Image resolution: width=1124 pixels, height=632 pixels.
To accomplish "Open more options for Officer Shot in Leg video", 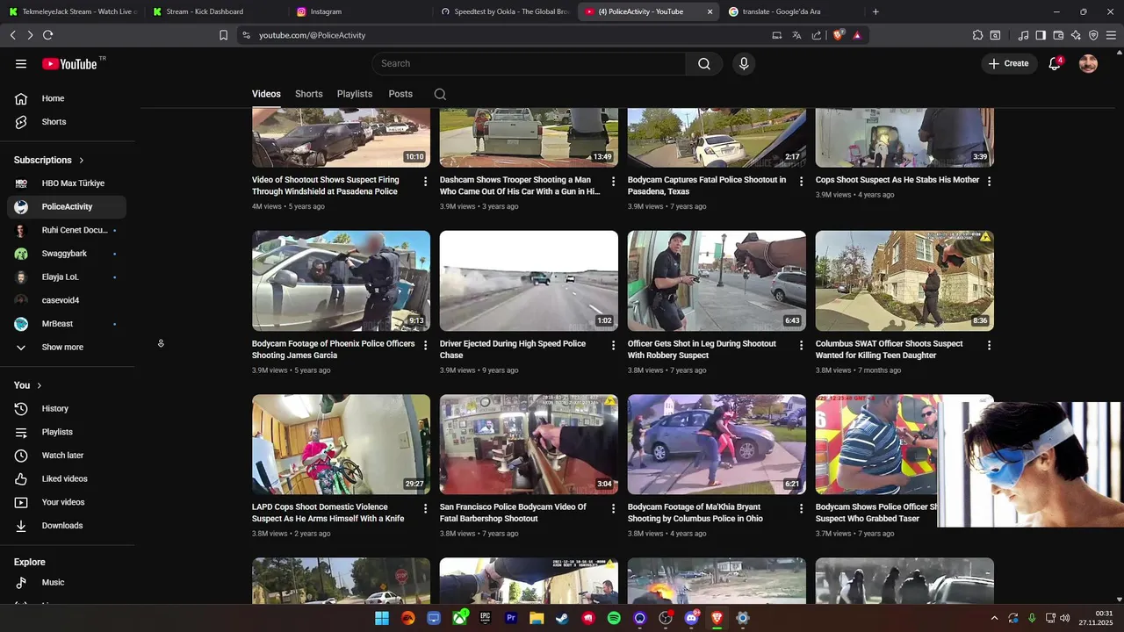I will click(x=801, y=346).
